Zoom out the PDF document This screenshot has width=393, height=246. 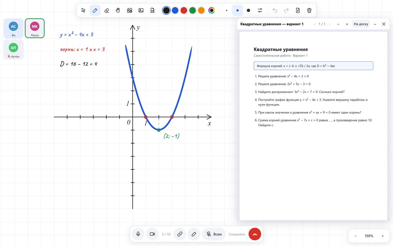pos(338,24)
